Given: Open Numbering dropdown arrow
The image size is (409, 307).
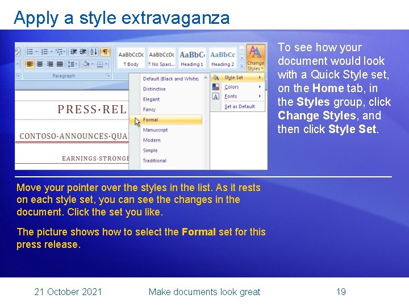Looking at the screenshot, I should click(x=51, y=52).
